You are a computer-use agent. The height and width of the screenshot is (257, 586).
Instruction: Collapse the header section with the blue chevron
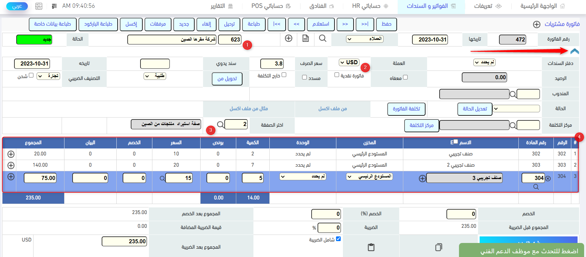[x=574, y=51]
